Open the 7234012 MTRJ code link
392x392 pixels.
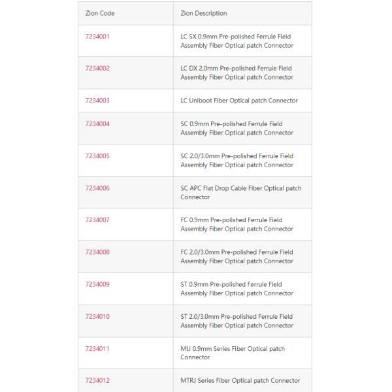pyautogui.click(x=97, y=380)
